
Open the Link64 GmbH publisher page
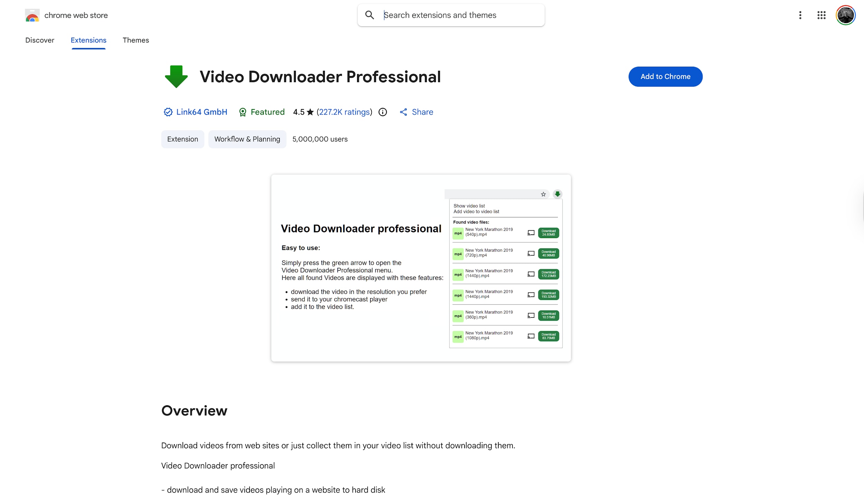[201, 112]
